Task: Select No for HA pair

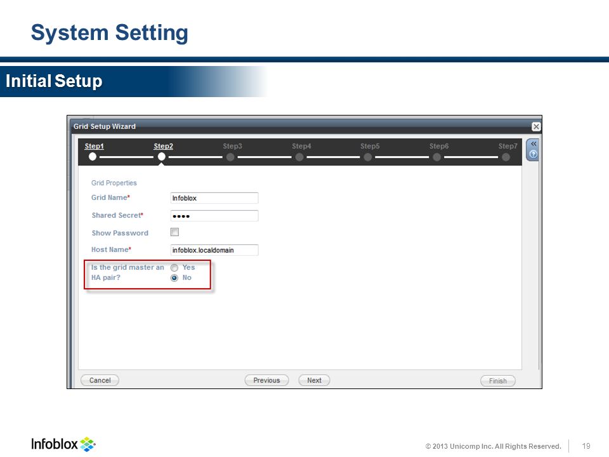Action: [x=174, y=278]
